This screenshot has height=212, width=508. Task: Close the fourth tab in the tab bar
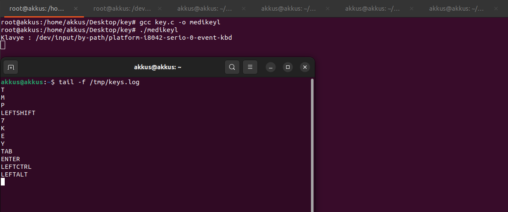[328, 8]
